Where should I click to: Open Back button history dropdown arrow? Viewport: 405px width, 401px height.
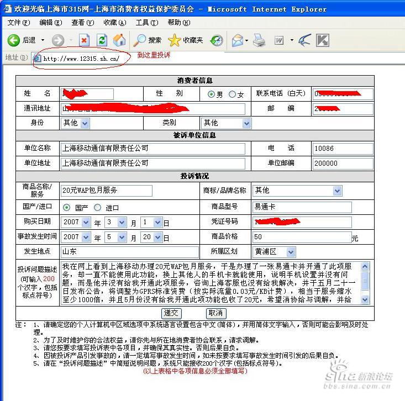click(x=43, y=40)
